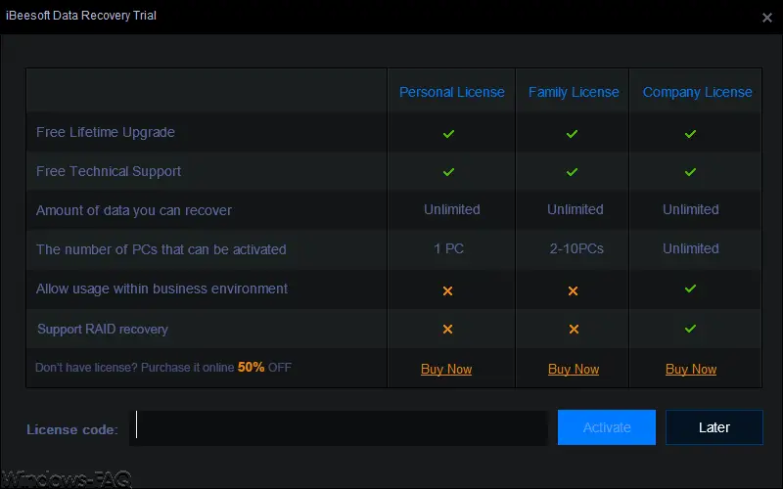
Task: Click the number of PCs that can be activated label
Action: point(161,249)
